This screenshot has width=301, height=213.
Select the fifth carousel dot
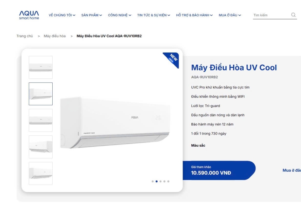[168, 181]
